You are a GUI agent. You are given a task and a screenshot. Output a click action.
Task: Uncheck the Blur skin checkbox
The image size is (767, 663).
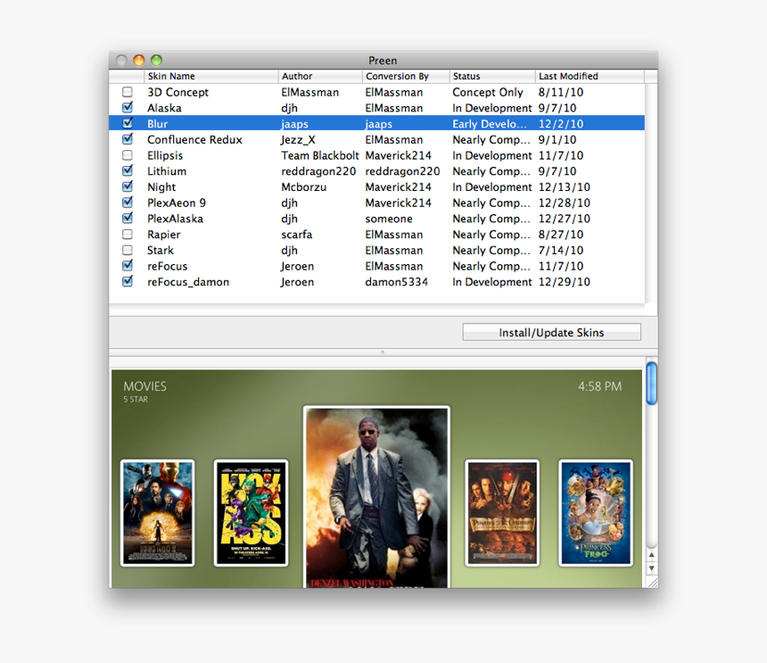coord(128,123)
